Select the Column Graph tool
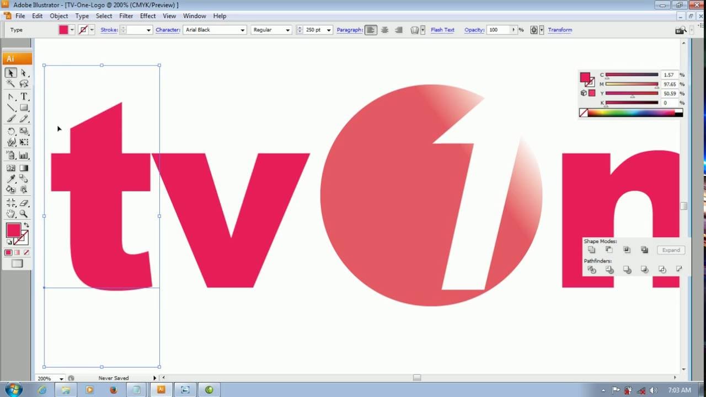 click(24, 155)
